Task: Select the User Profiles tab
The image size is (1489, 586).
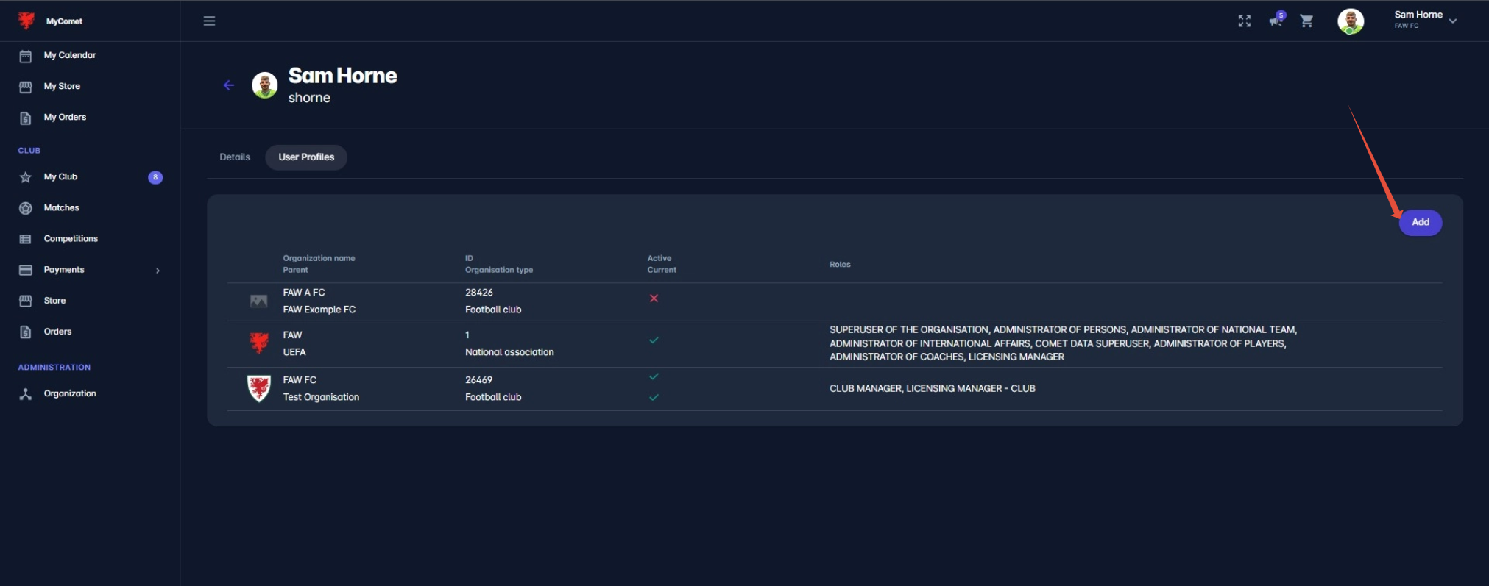Action: tap(306, 157)
